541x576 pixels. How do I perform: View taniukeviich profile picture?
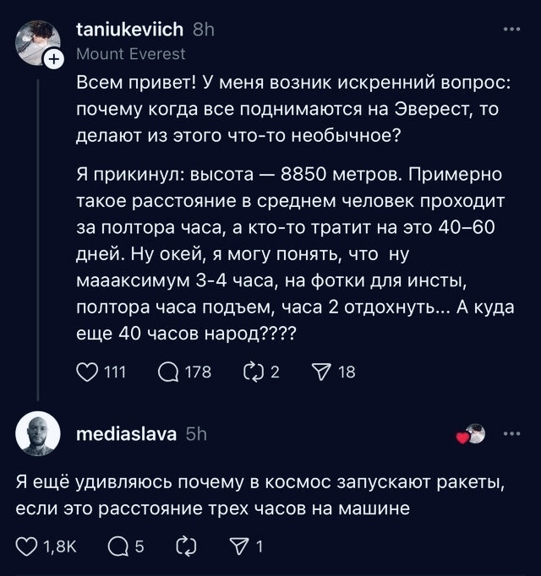coord(36,41)
